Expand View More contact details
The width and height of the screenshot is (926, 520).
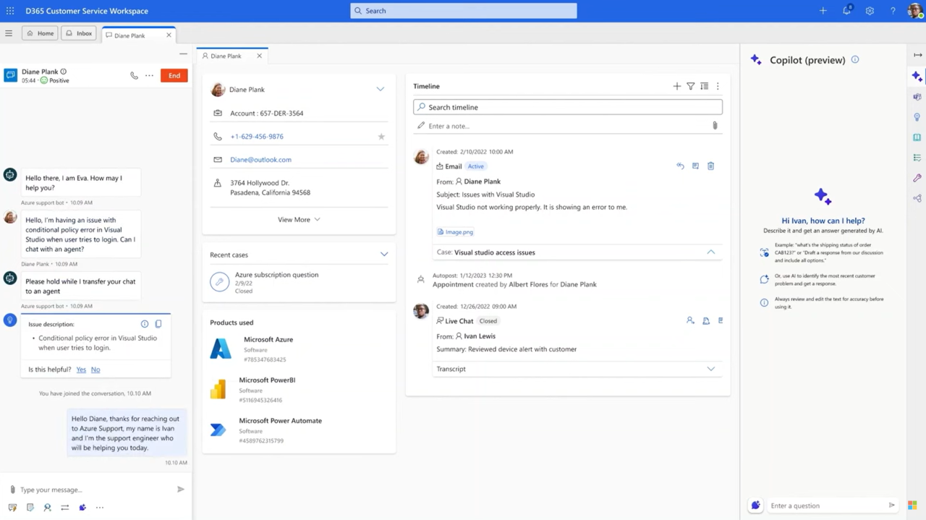pos(298,220)
